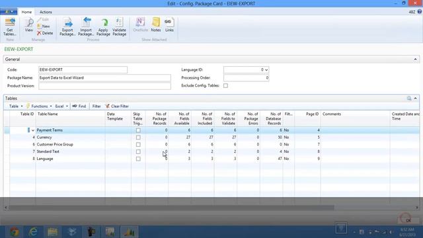
Task: Open the application menu dropdown button
Action: coord(9,12)
